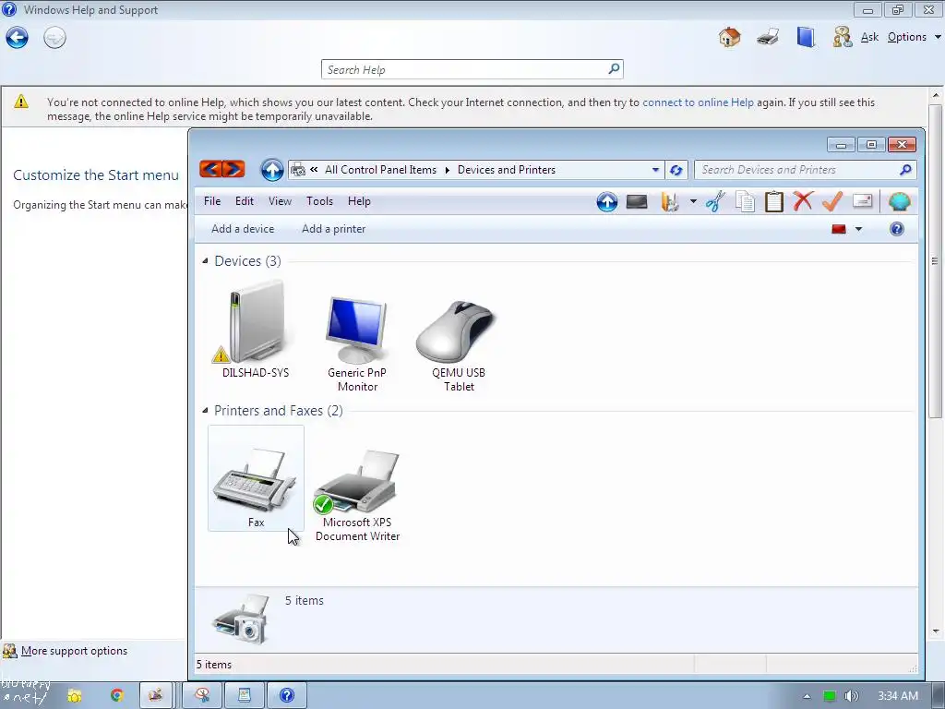Click the Help window scroll-down arrow
The height and width of the screenshot is (709, 945).
point(936,631)
